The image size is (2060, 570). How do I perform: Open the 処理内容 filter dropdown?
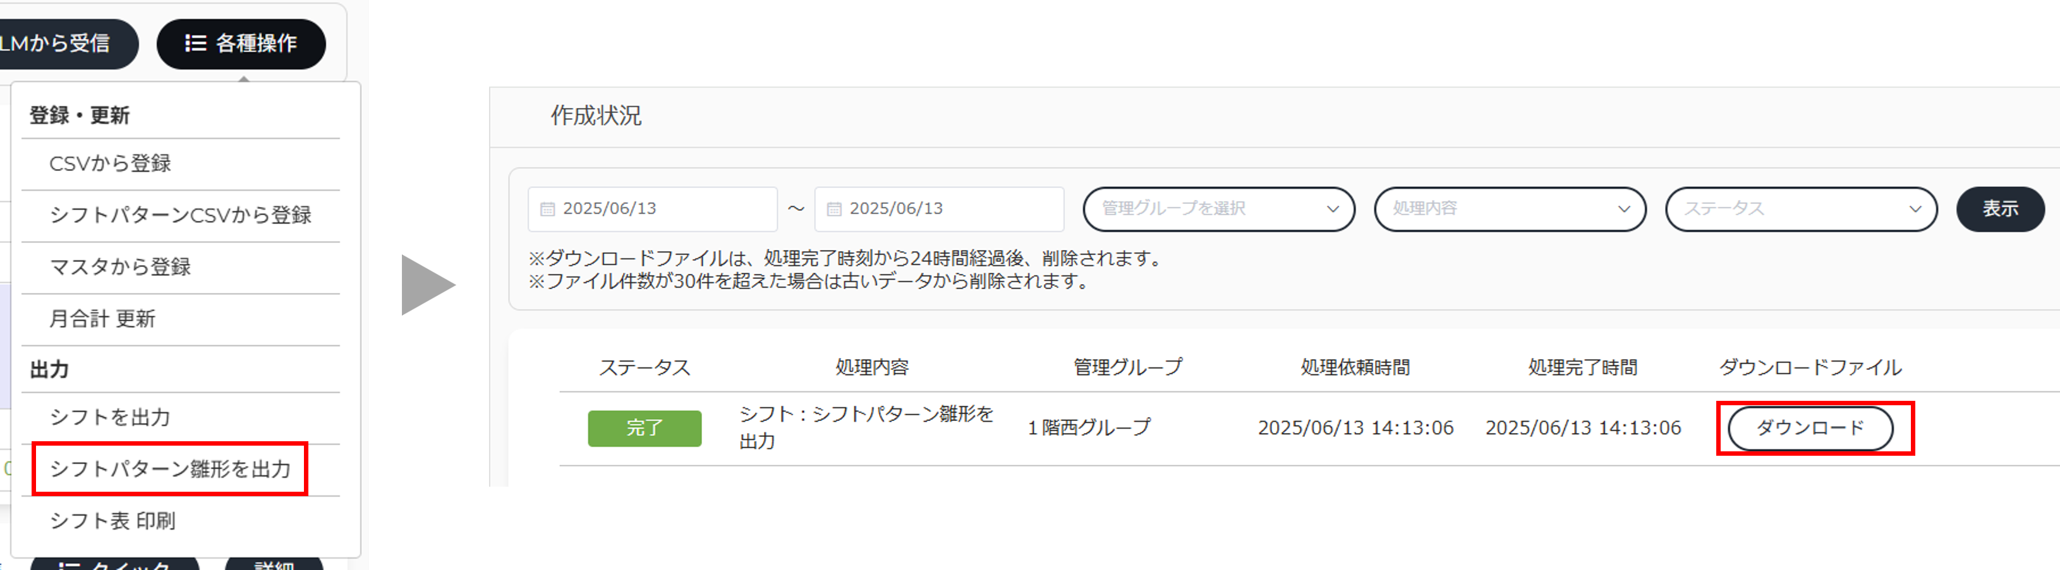[x=1510, y=209]
